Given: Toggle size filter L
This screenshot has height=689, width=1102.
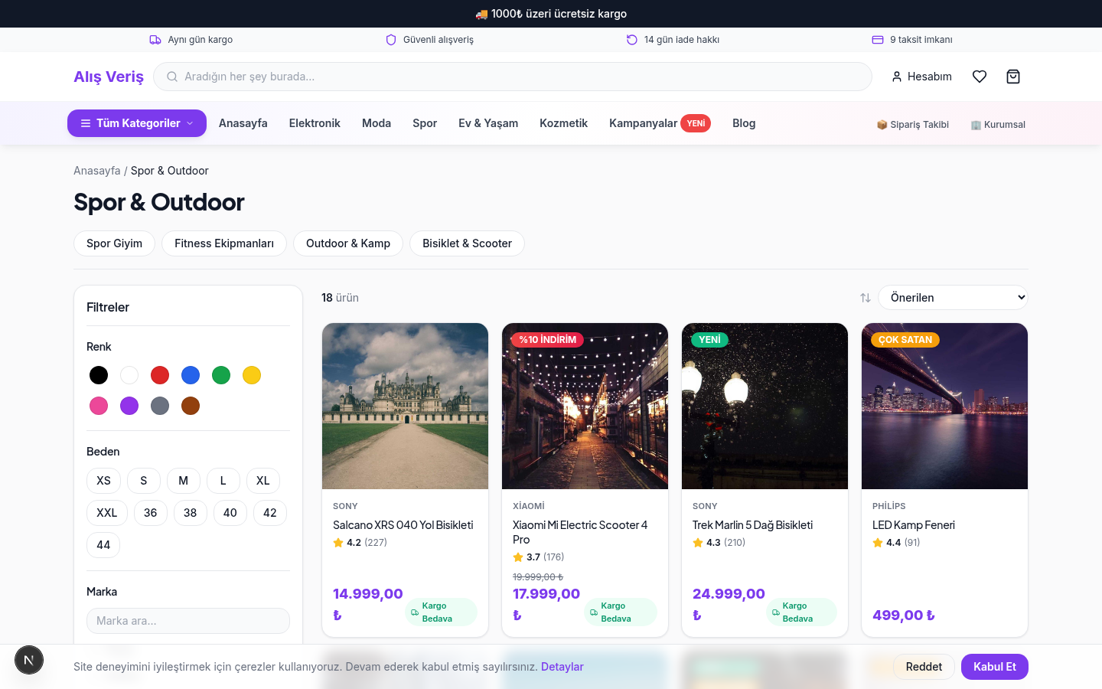Looking at the screenshot, I should [223, 481].
